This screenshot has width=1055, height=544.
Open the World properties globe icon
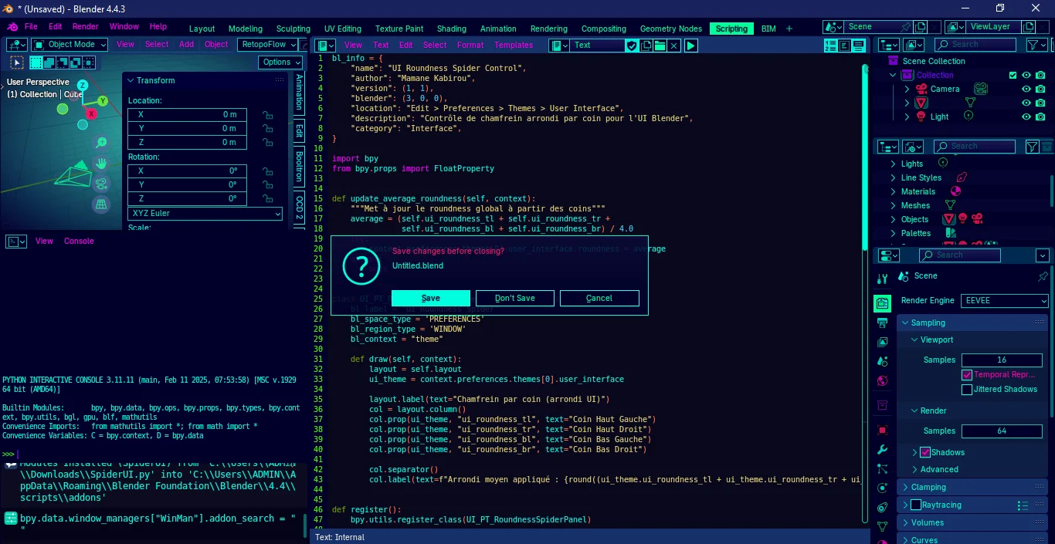tap(883, 380)
